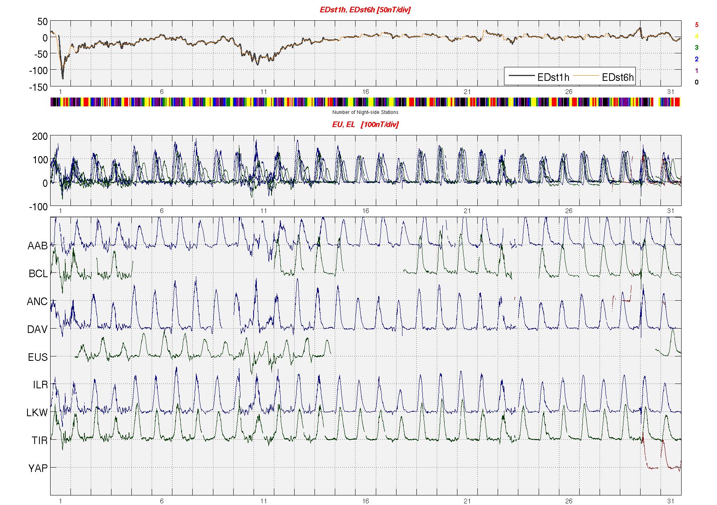717x505 pixels.
Task: Click the '-150' tick on the EDst y-axis
Action: pos(38,87)
